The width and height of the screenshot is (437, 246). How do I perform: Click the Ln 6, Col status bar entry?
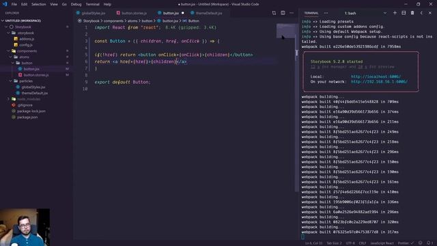[x=314, y=243]
